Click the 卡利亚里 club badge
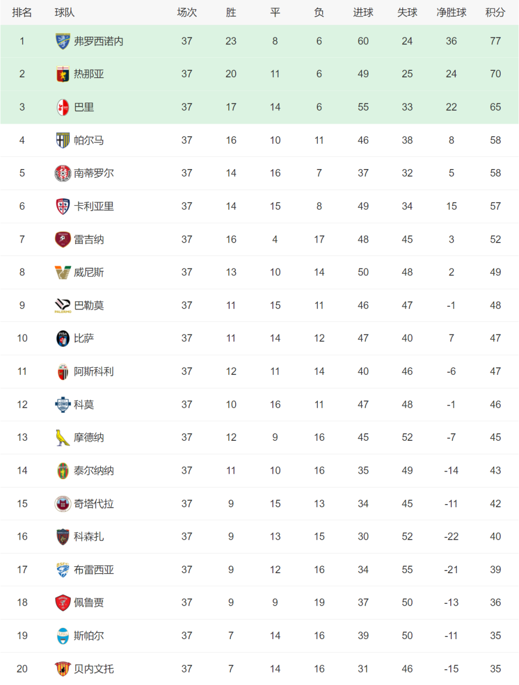Image resolution: width=519 pixels, height=685 pixels. click(63, 206)
